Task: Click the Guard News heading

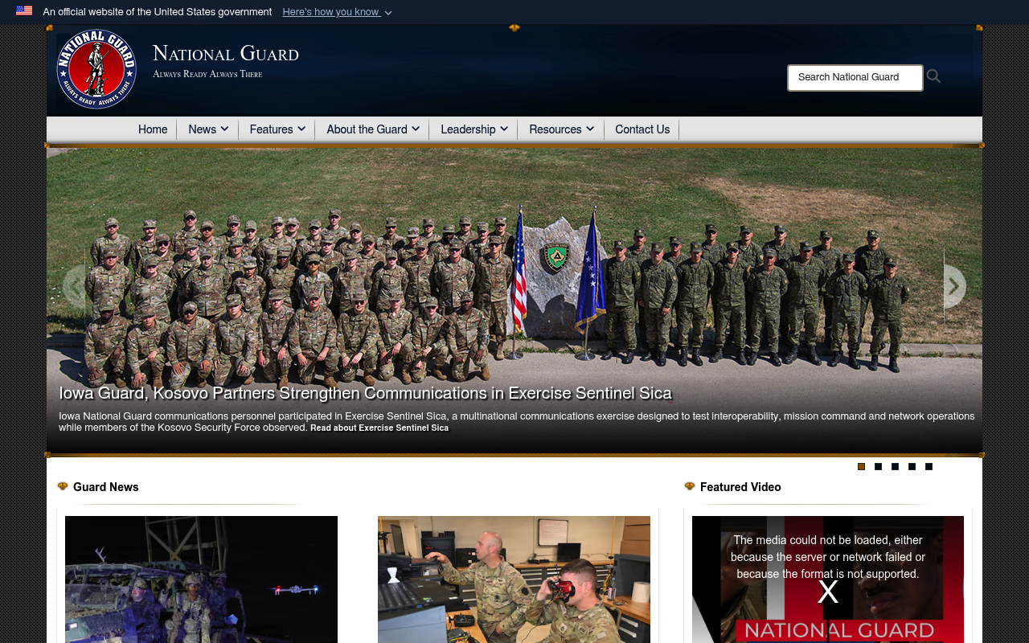Action: (x=106, y=487)
